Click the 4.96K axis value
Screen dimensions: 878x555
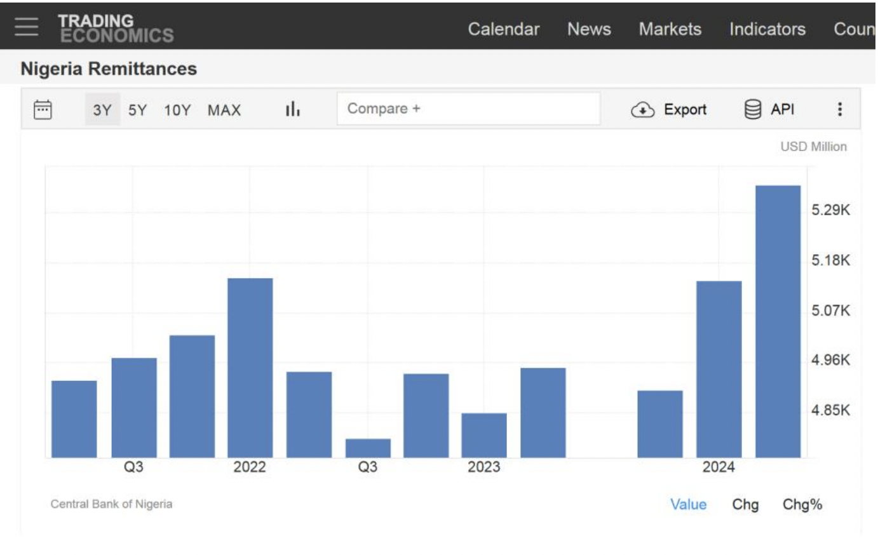[x=830, y=360]
